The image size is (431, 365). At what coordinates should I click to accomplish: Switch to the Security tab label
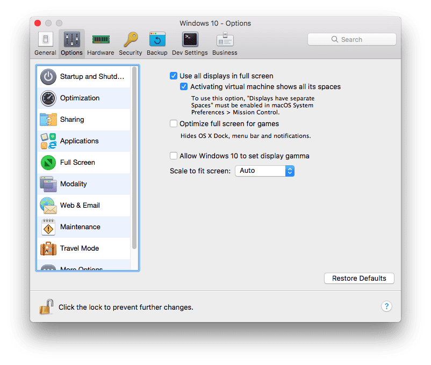(x=131, y=53)
